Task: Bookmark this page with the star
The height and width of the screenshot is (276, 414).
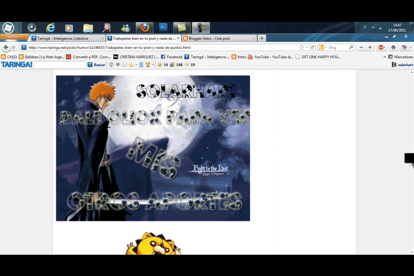Action: point(301,48)
